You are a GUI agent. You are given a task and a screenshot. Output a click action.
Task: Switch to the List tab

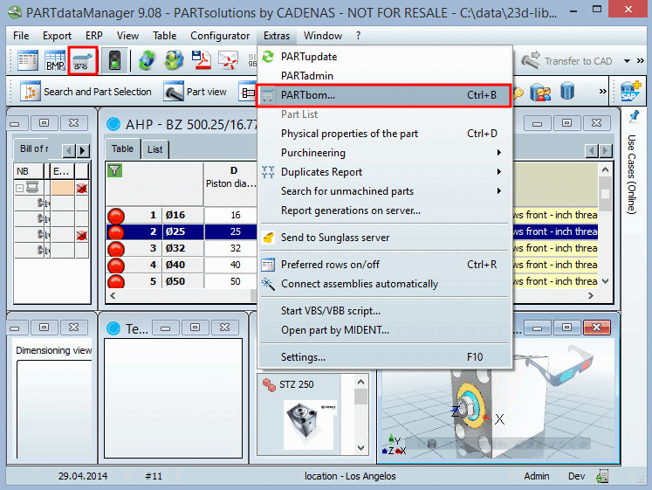(x=154, y=149)
